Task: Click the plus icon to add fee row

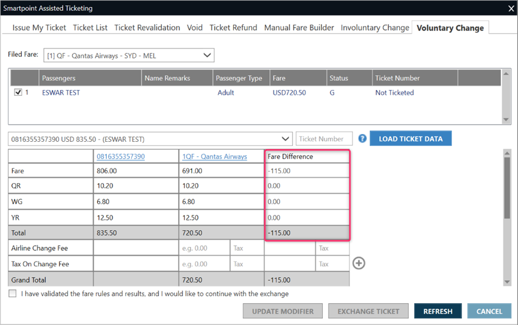Action: [358, 263]
